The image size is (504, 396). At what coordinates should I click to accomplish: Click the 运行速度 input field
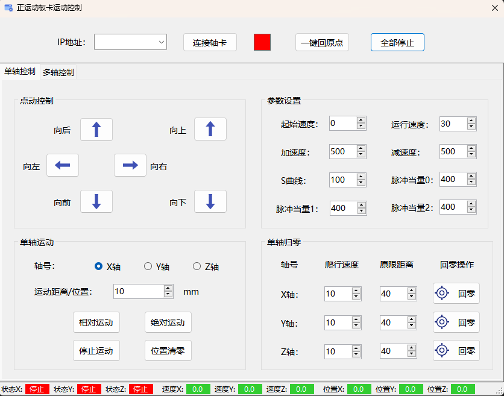coord(453,124)
